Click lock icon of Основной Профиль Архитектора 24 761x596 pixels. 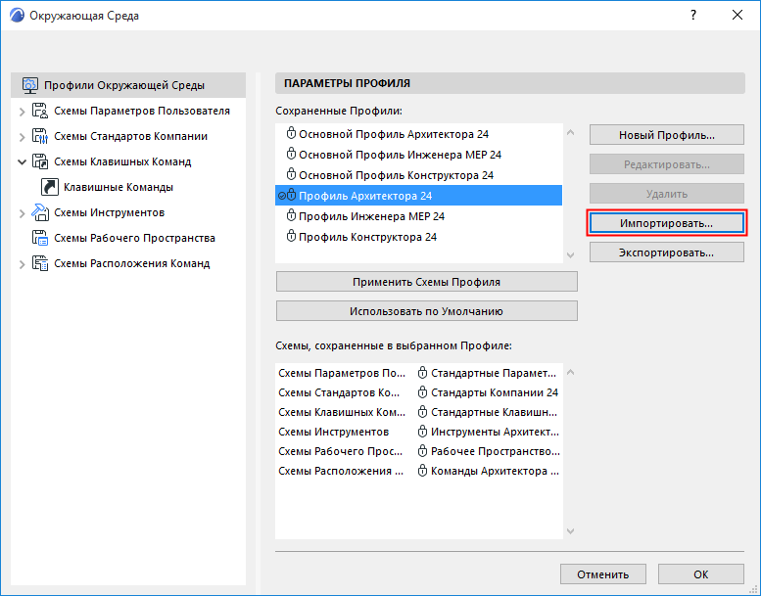click(291, 134)
